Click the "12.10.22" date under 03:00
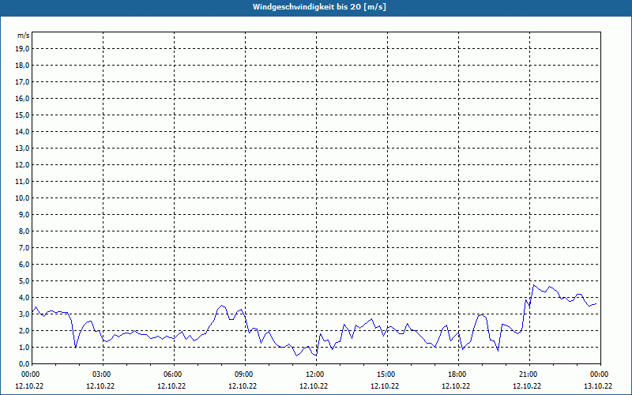Screen dimensions: 632x395 click(x=100, y=386)
